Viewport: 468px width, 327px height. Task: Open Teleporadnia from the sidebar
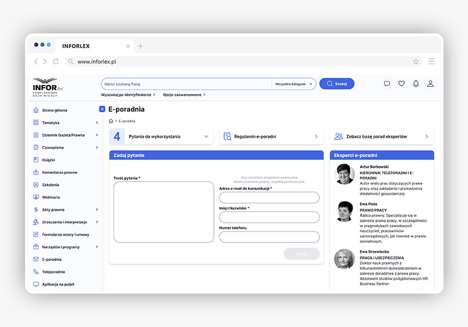click(x=53, y=271)
